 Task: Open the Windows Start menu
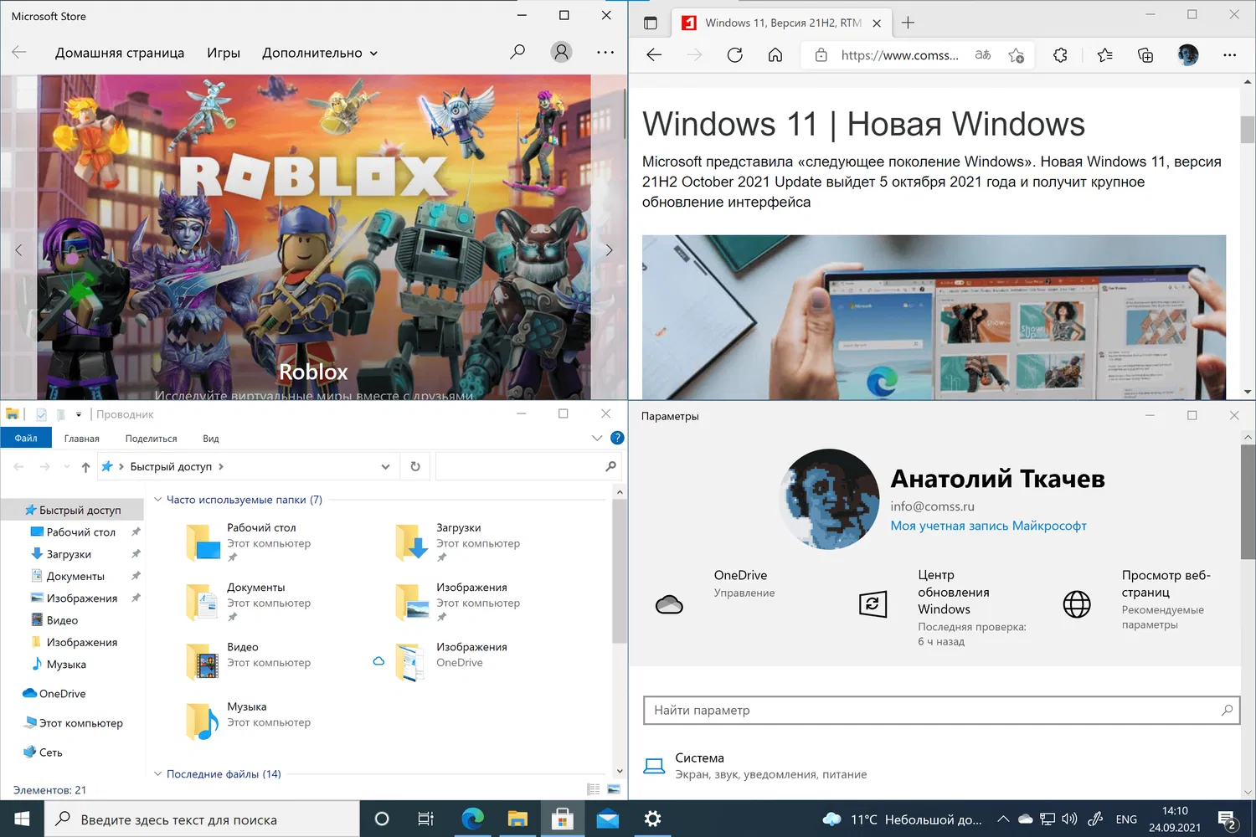(22, 819)
